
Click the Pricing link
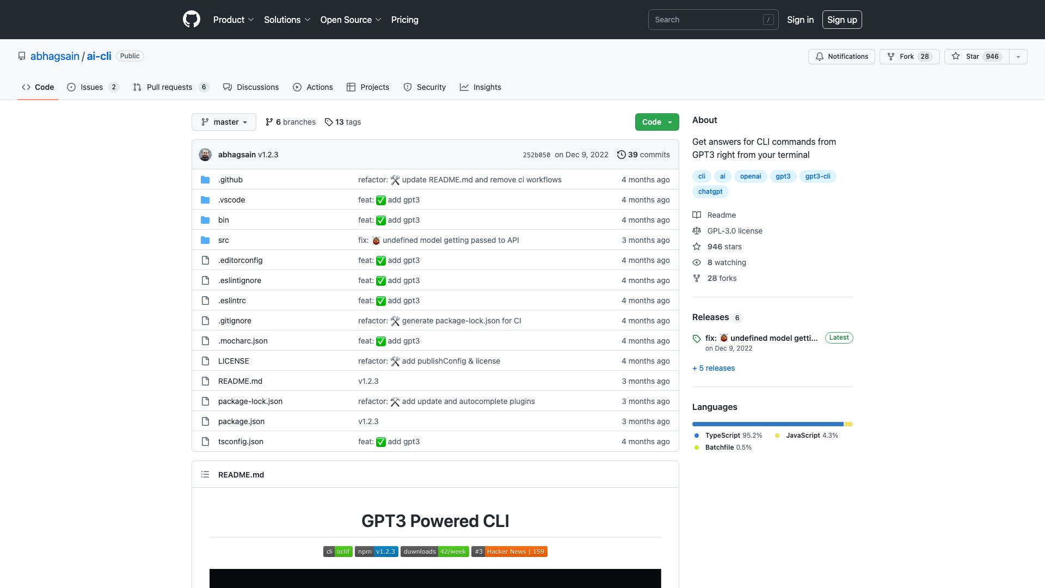click(x=405, y=20)
